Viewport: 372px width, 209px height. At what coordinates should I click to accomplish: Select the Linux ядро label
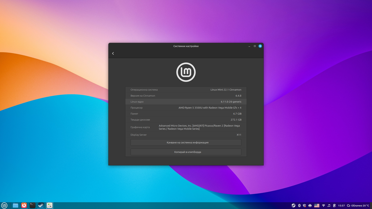(137, 102)
